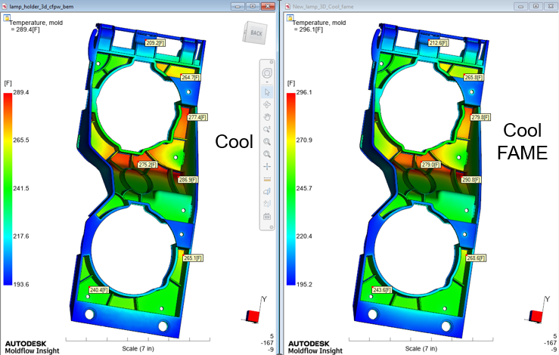
Task: Select the lamp_holder_3d_cfpw_bem window title
Action: (42, 6)
